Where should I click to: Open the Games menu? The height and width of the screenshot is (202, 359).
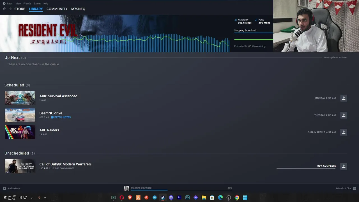pyautogui.click(x=37, y=3)
